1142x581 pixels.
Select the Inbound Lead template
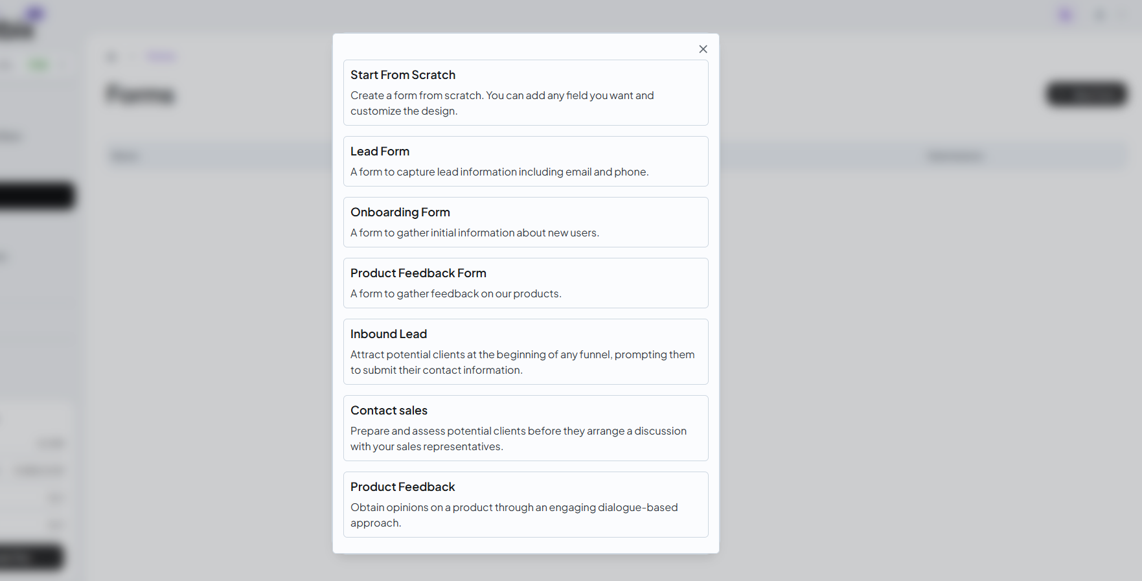(388, 334)
